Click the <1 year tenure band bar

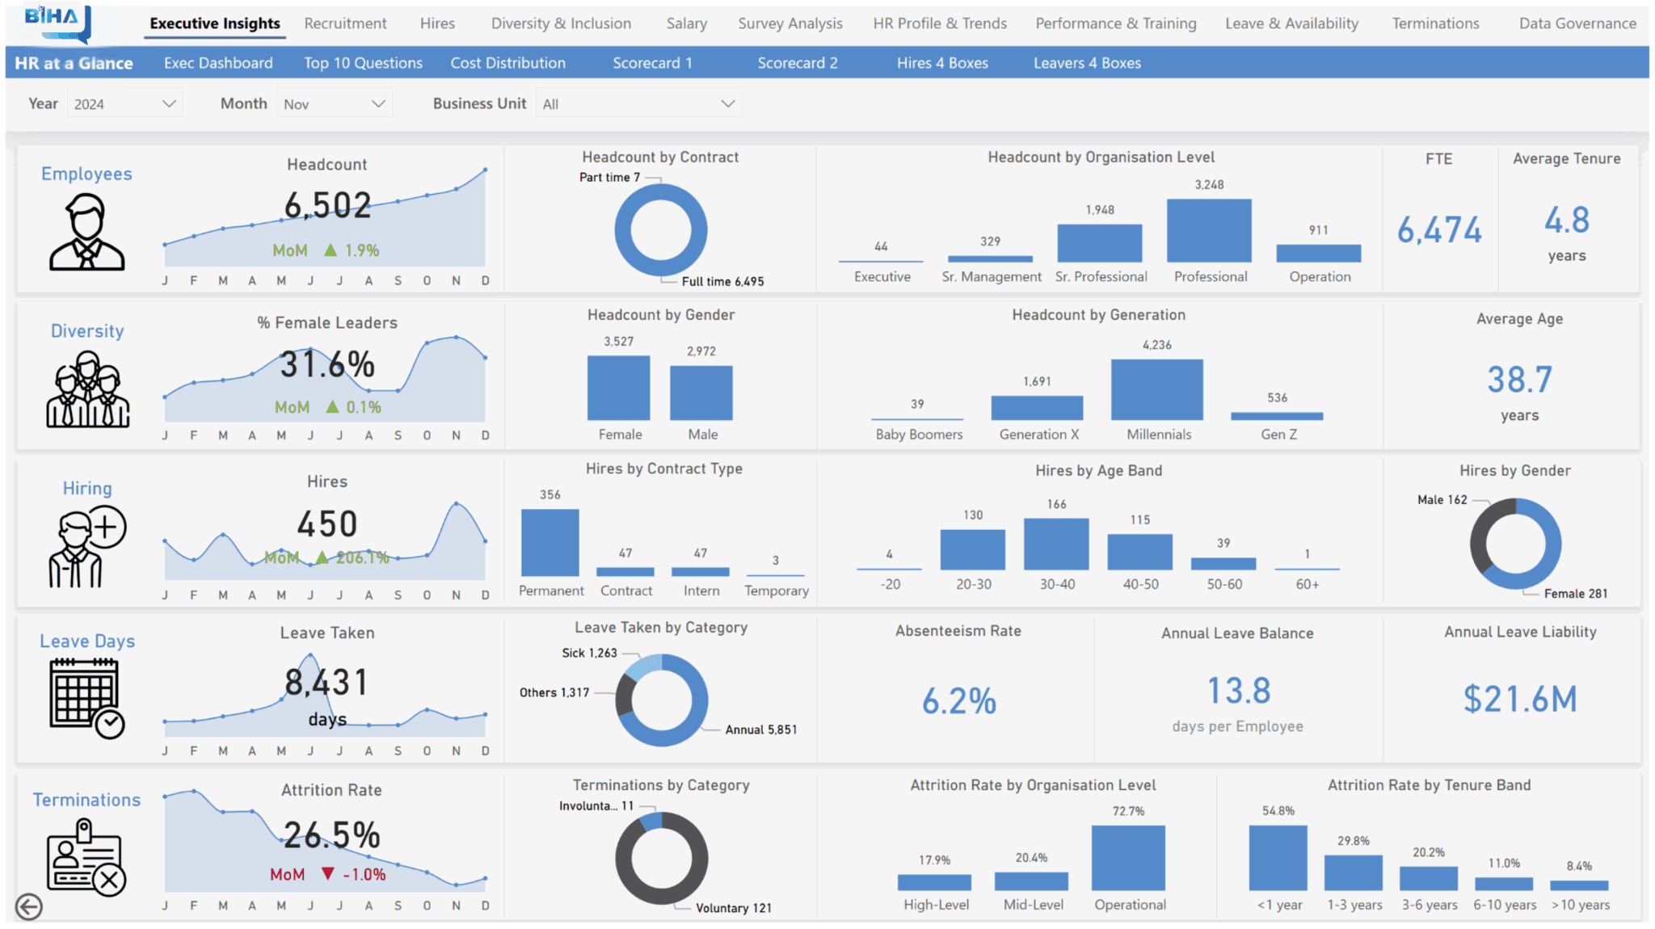tap(1278, 858)
